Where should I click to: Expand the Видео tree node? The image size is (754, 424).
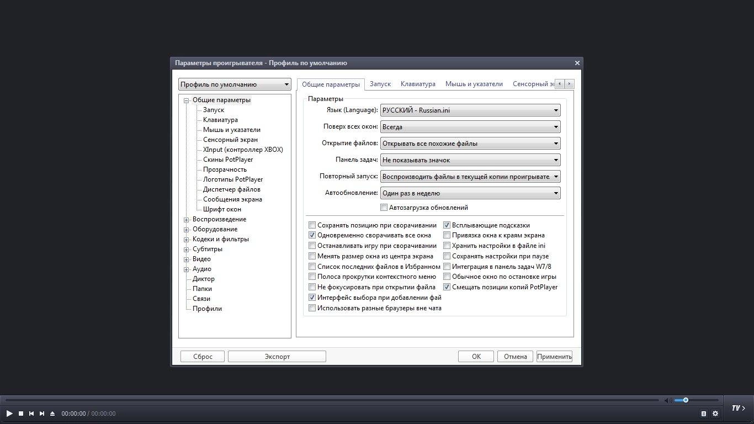187,259
